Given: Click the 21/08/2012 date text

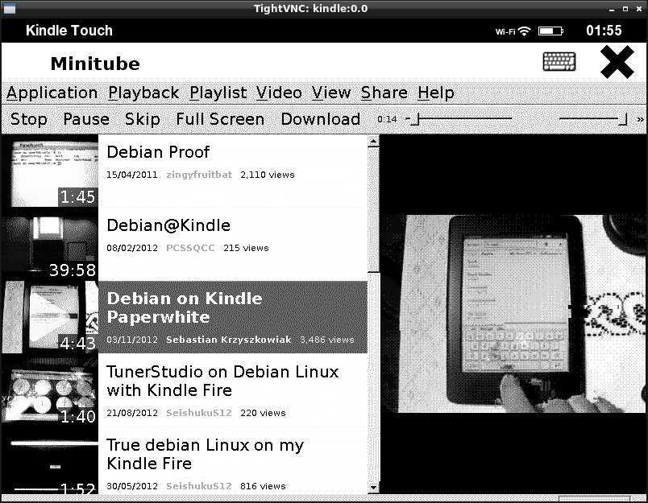Looking at the screenshot, I should coord(132,413).
